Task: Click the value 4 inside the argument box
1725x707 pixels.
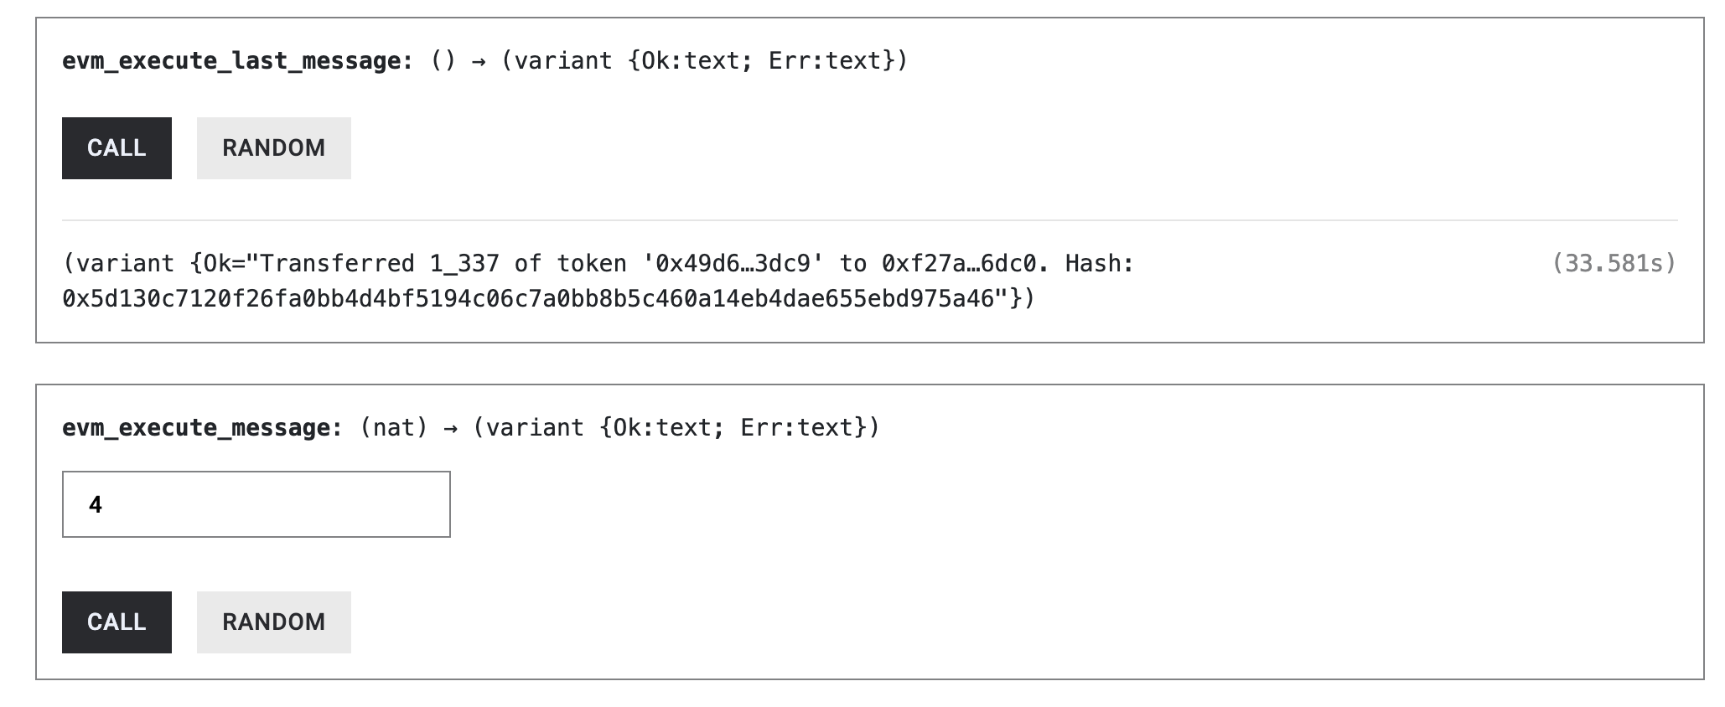Action: 95,503
